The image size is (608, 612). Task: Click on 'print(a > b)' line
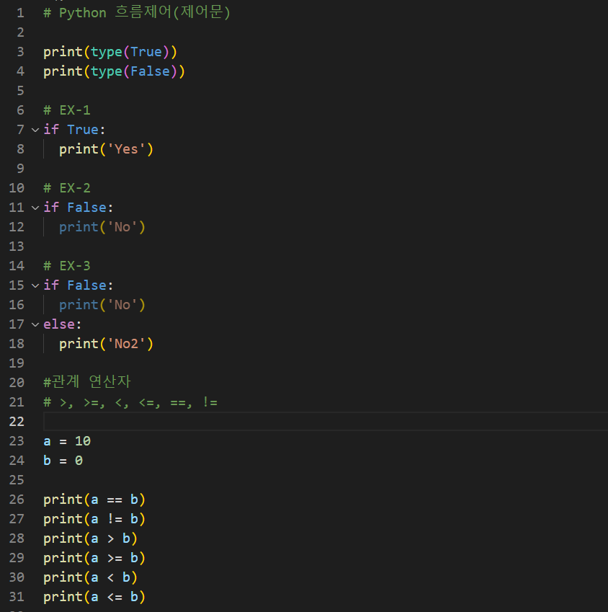click(x=91, y=538)
